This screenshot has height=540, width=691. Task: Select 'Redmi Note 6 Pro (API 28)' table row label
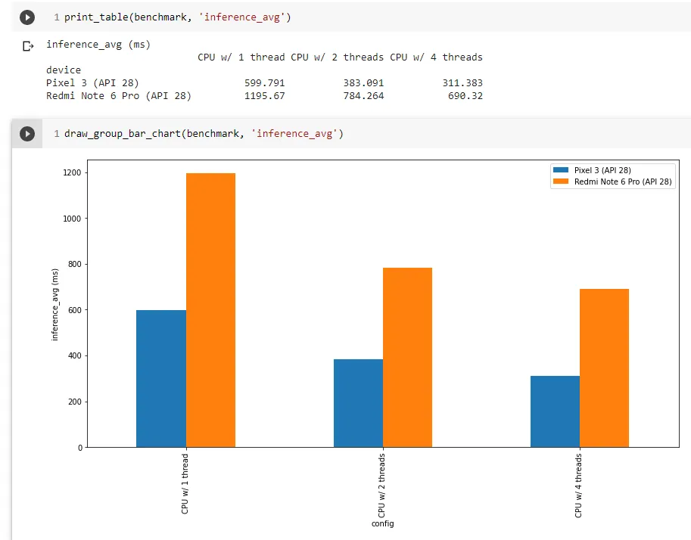(x=119, y=95)
